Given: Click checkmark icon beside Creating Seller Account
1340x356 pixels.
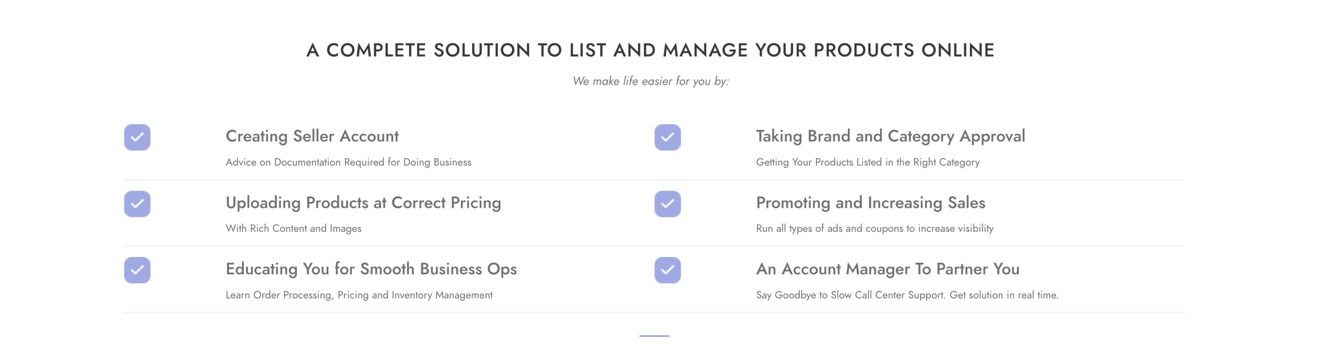Looking at the screenshot, I should pos(137,137).
